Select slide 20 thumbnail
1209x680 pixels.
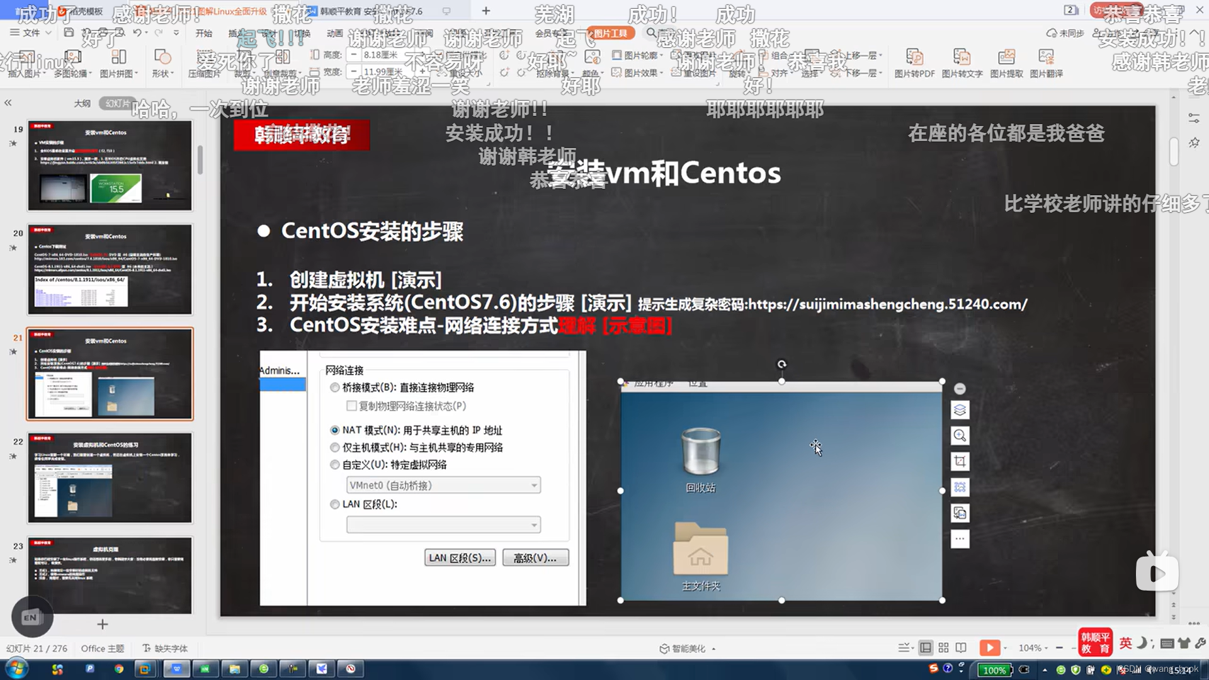coord(110,269)
